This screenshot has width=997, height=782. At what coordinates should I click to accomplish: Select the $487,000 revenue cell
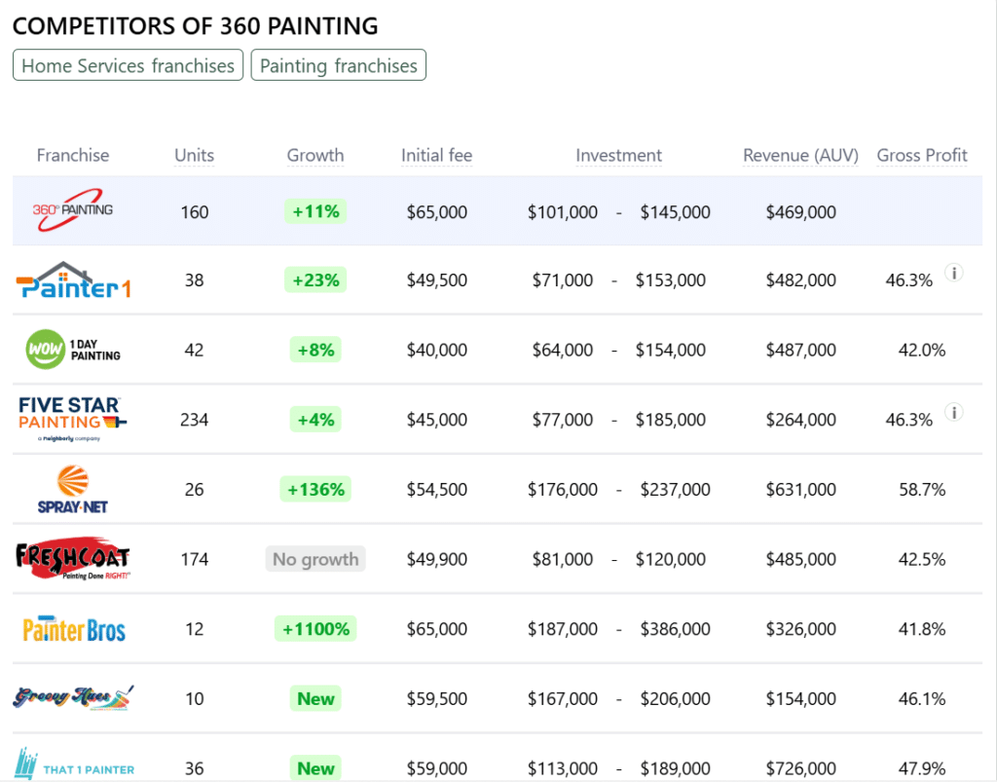800,350
